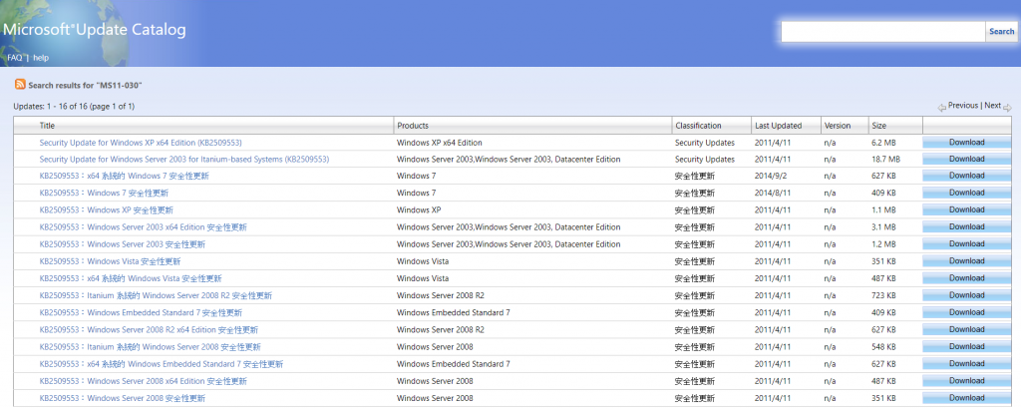
Task: Open Security Update for Windows XP x64 Edition link
Action: (x=141, y=143)
